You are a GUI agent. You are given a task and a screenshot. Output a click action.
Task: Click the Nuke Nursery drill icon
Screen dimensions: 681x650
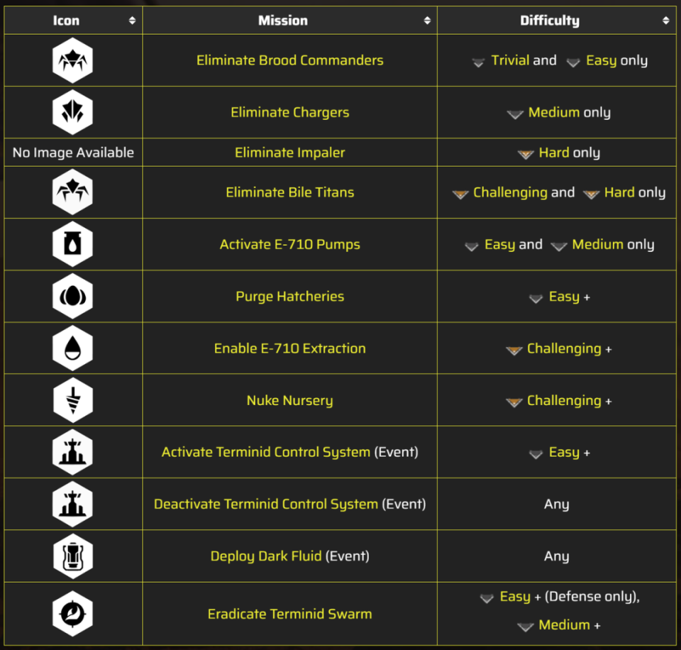(x=72, y=400)
